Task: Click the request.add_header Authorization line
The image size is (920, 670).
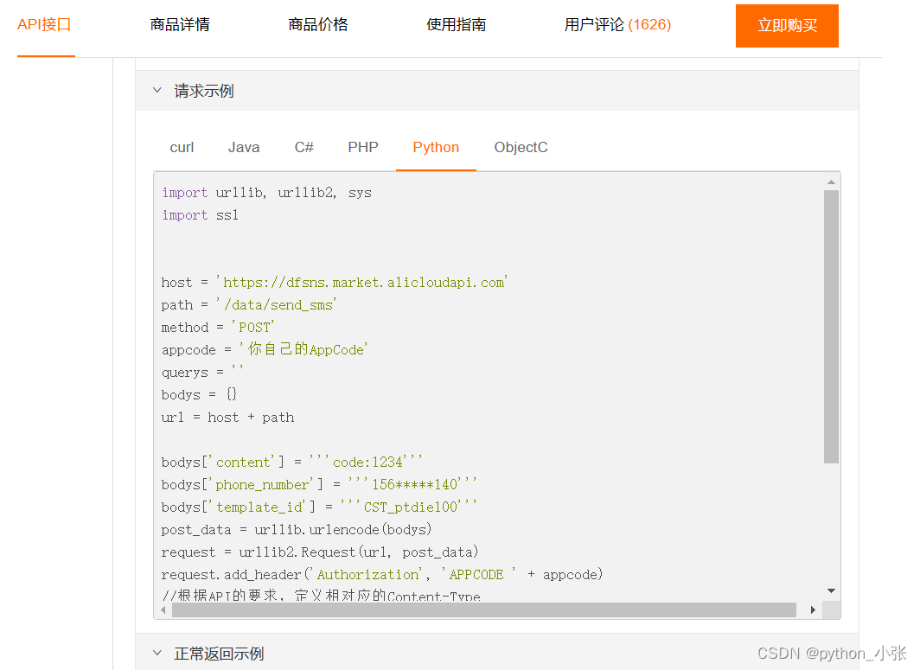Action: pos(382,574)
